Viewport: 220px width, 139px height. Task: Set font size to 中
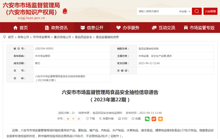(x=73, y=119)
